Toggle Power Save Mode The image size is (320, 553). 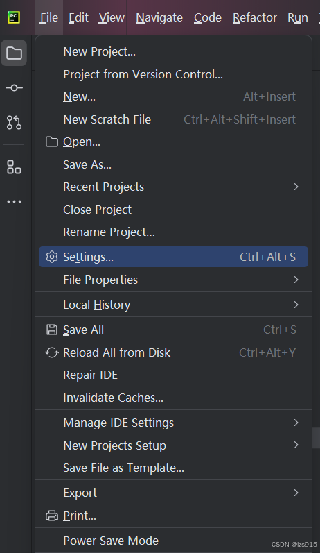click(174, 541)
